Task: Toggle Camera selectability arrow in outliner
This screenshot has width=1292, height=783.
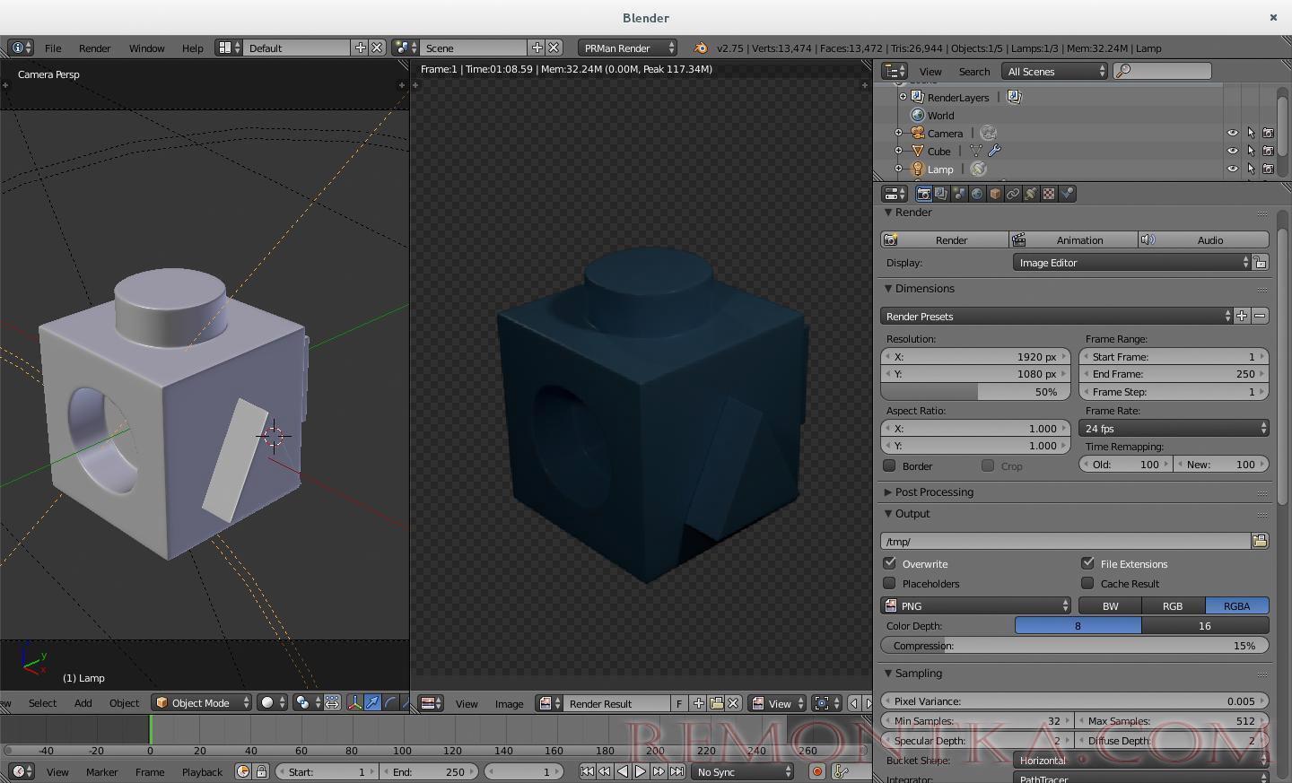Action: [x=1251, y=133]
